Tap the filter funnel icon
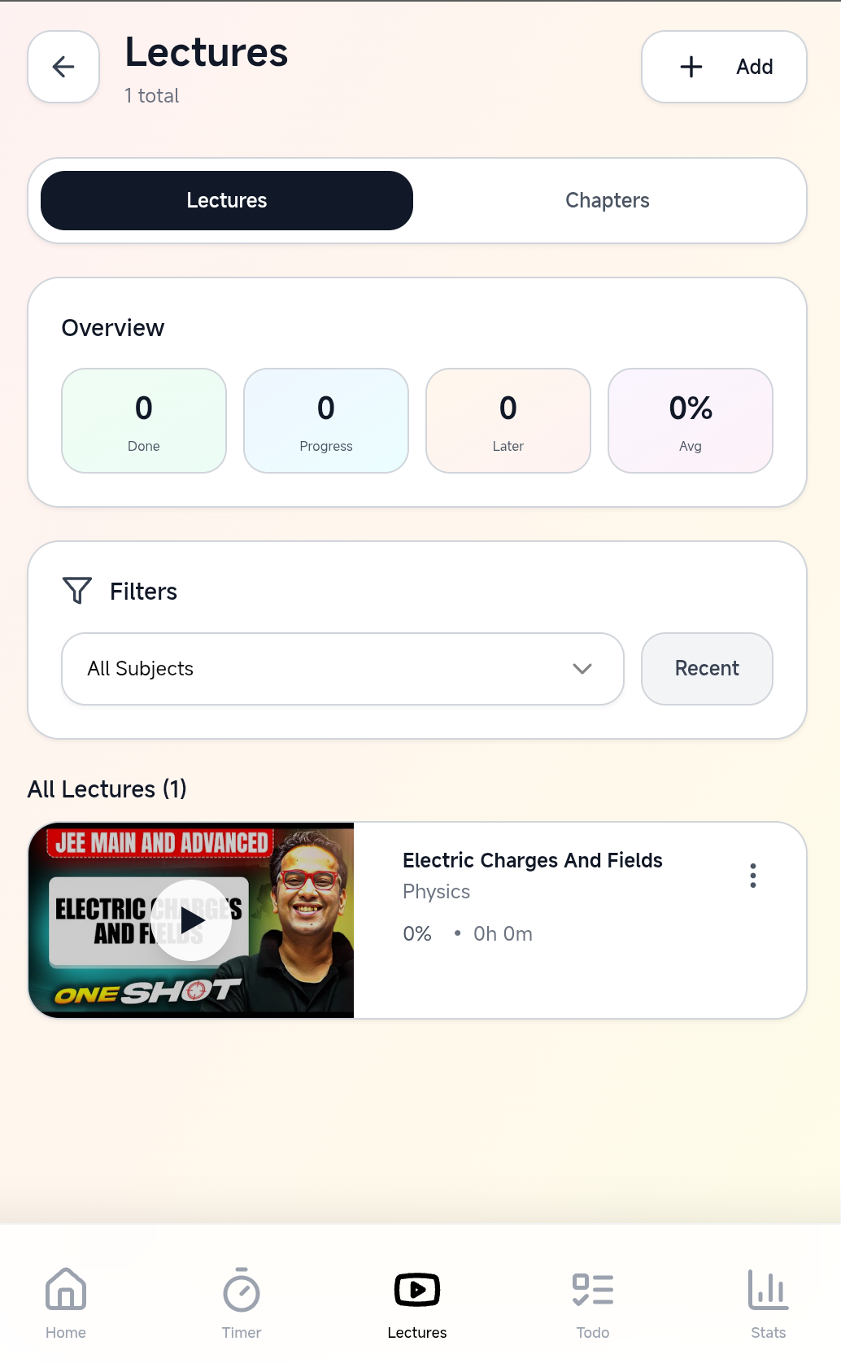The height and width of the screenshot is (1363, 841). pos(76,591)
